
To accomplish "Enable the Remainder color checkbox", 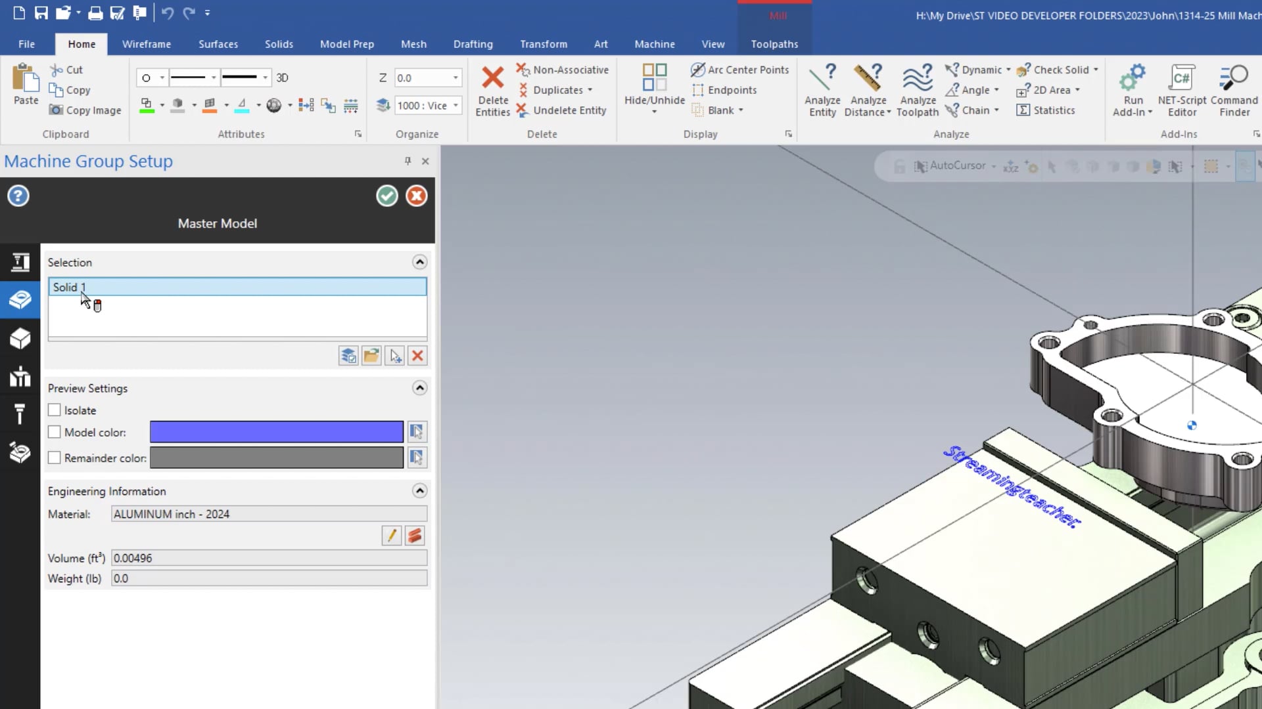I will 54,457.
